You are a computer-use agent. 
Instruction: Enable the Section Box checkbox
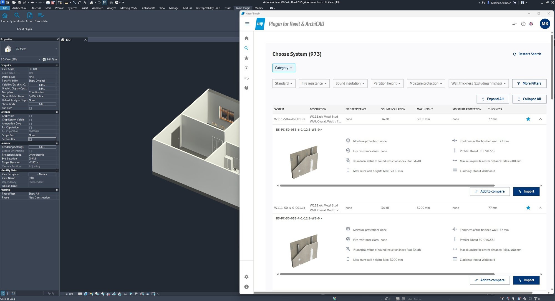(x=31, y=139)
